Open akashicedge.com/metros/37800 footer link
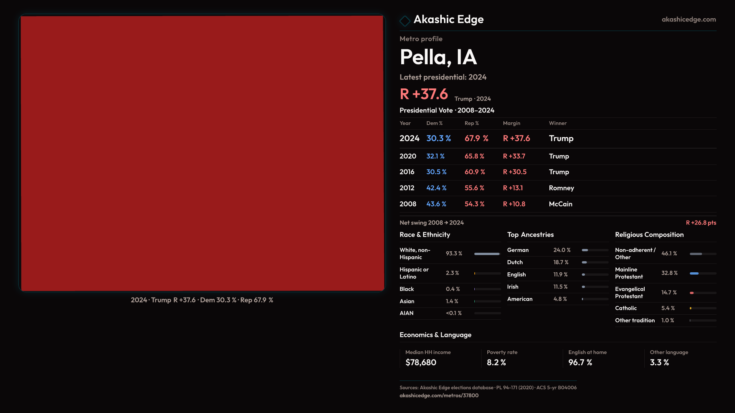The height and width of the screenshot is (413, 735). [x=439, y=395]
